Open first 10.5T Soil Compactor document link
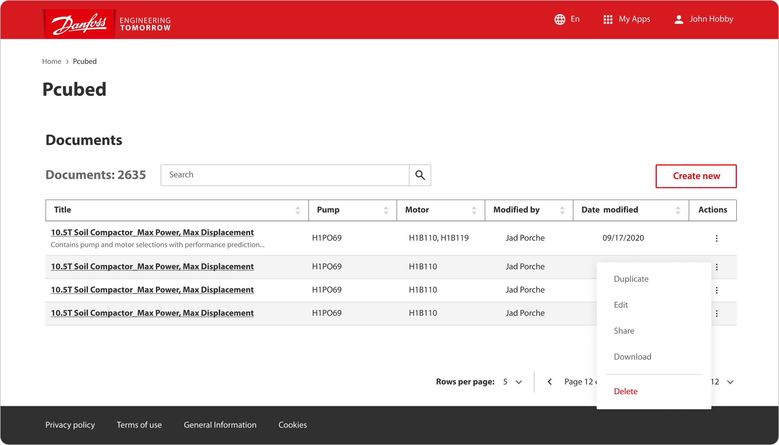This screenshot has width=779, height=445. tap(152, 232)
